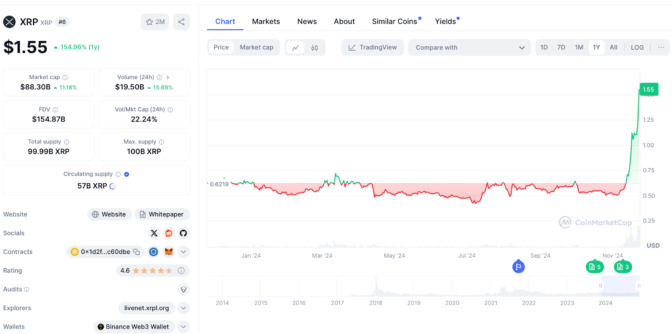Viewport: 672px width, 334px height.
Task: Expand the Explorers list chevron
Action: pos(184,308)
